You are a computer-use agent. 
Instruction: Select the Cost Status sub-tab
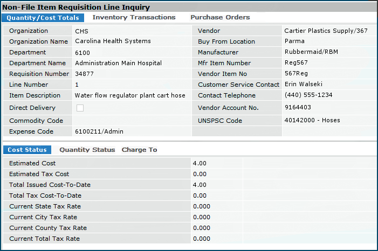(27, 150)
